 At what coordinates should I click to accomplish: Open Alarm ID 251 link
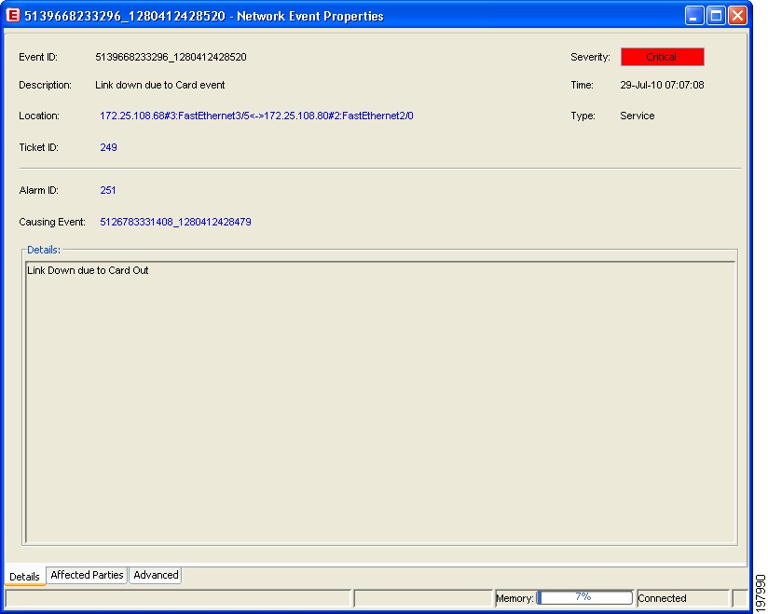click(108, 190)
